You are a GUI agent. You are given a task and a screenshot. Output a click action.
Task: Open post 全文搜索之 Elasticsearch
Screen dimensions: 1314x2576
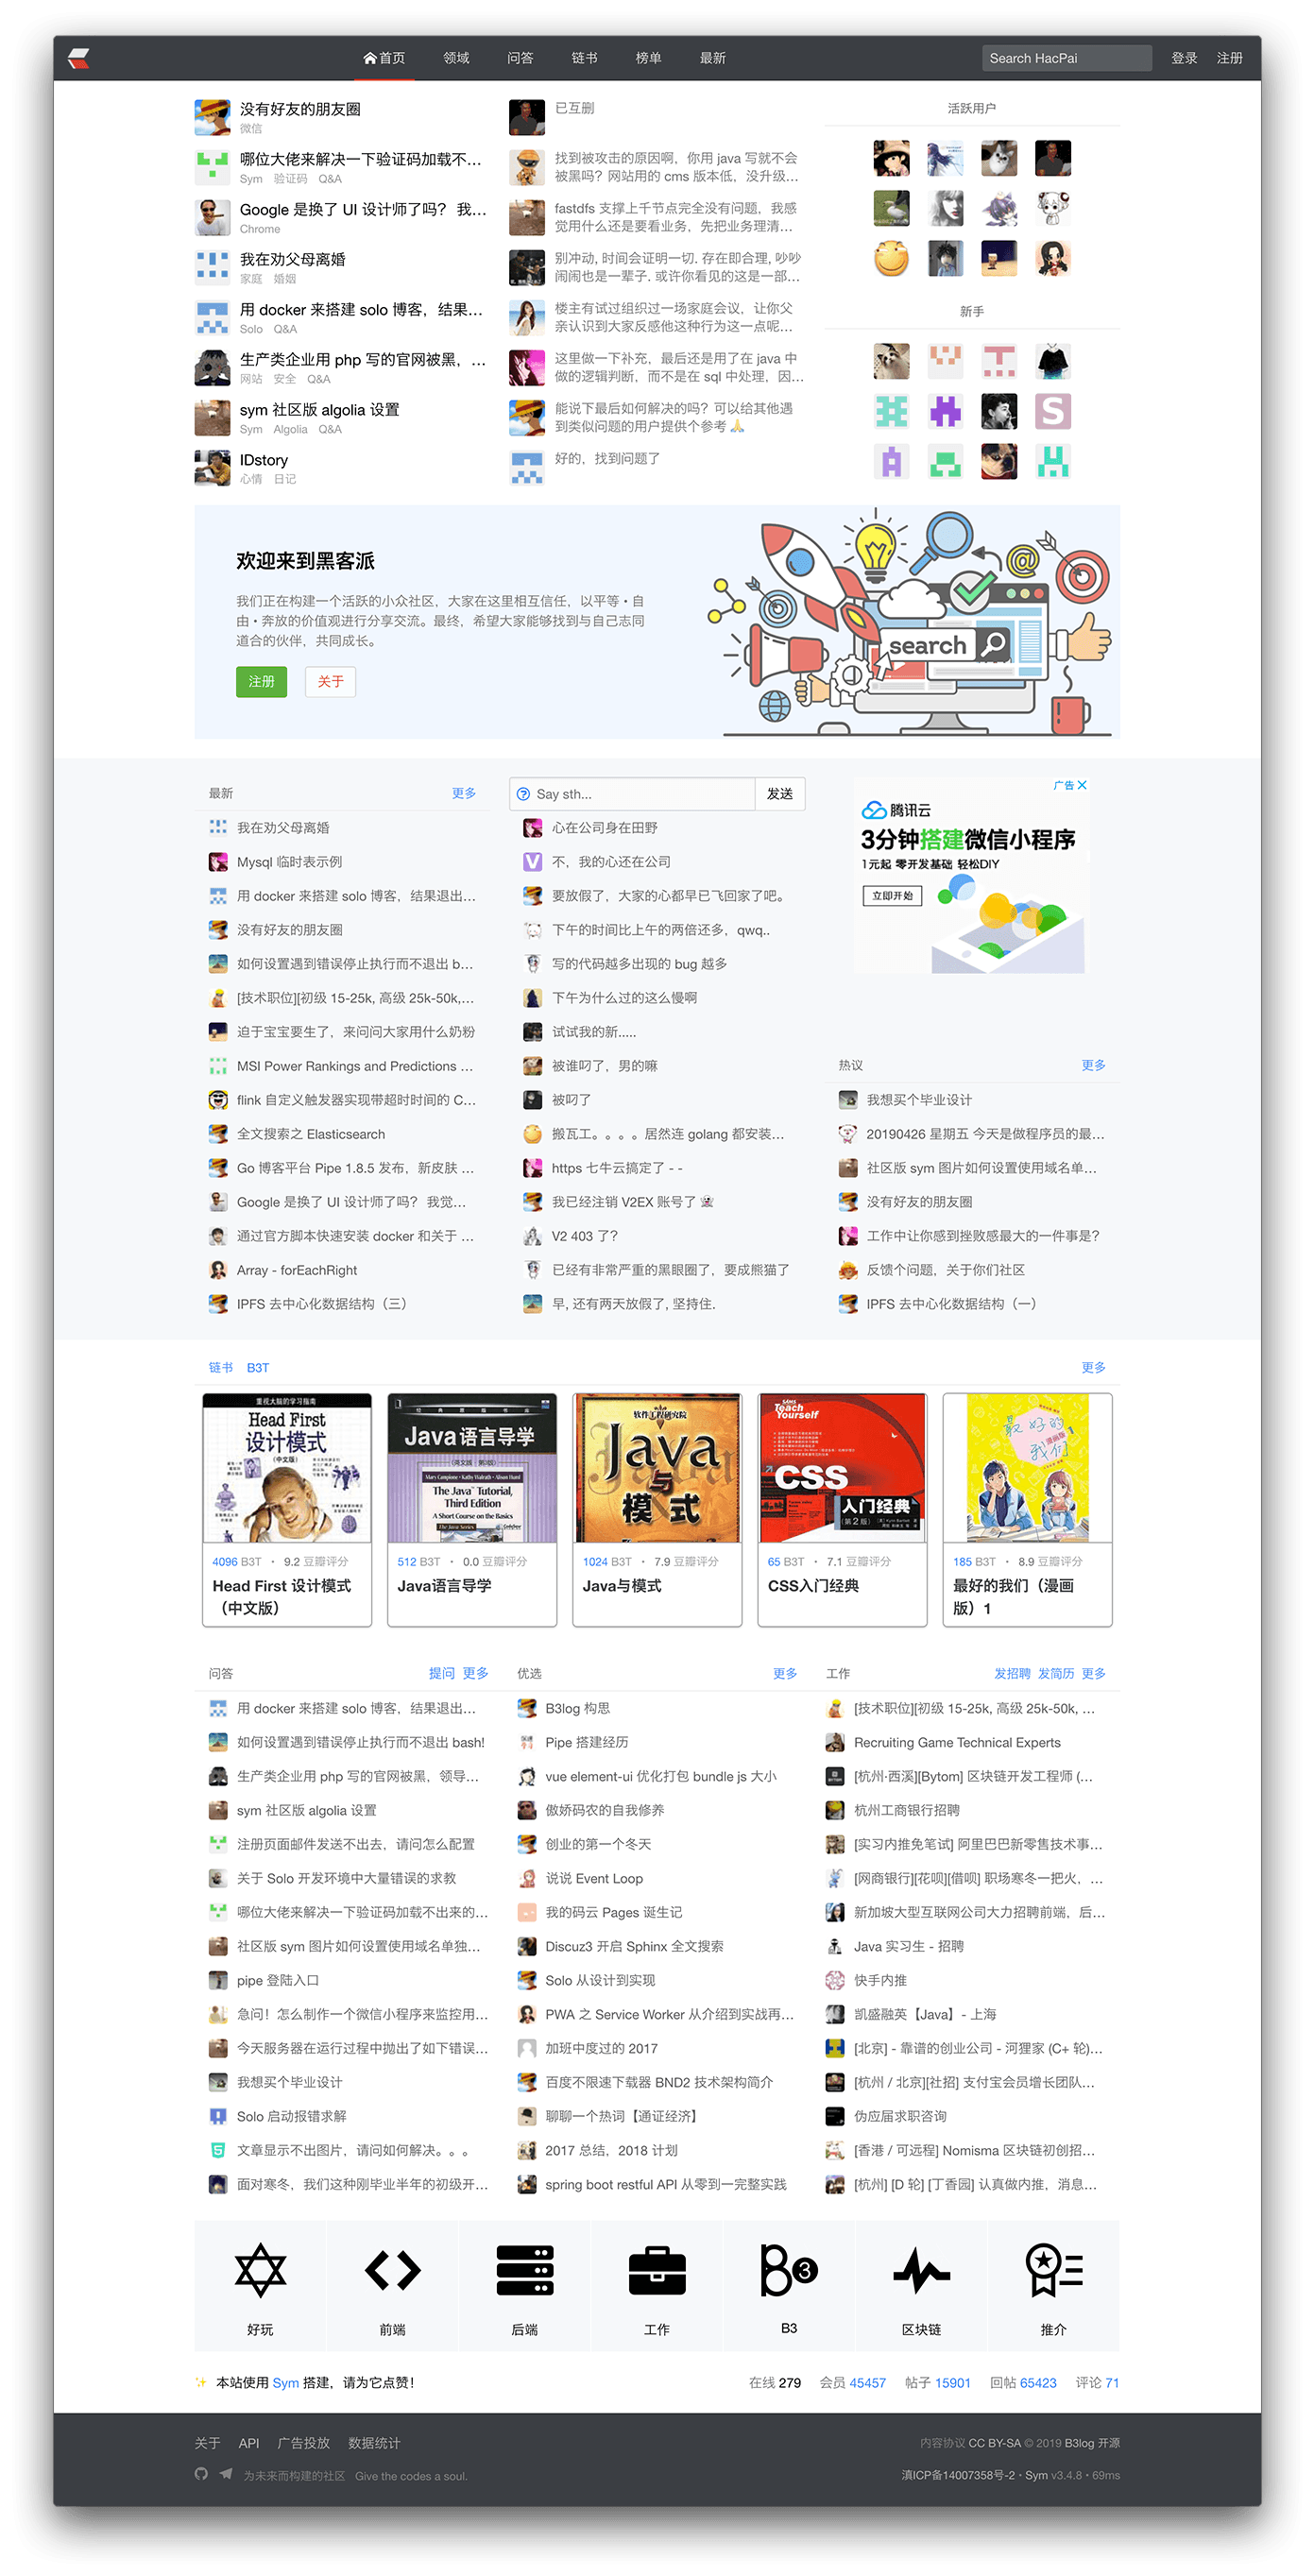tap(311, 1134)
